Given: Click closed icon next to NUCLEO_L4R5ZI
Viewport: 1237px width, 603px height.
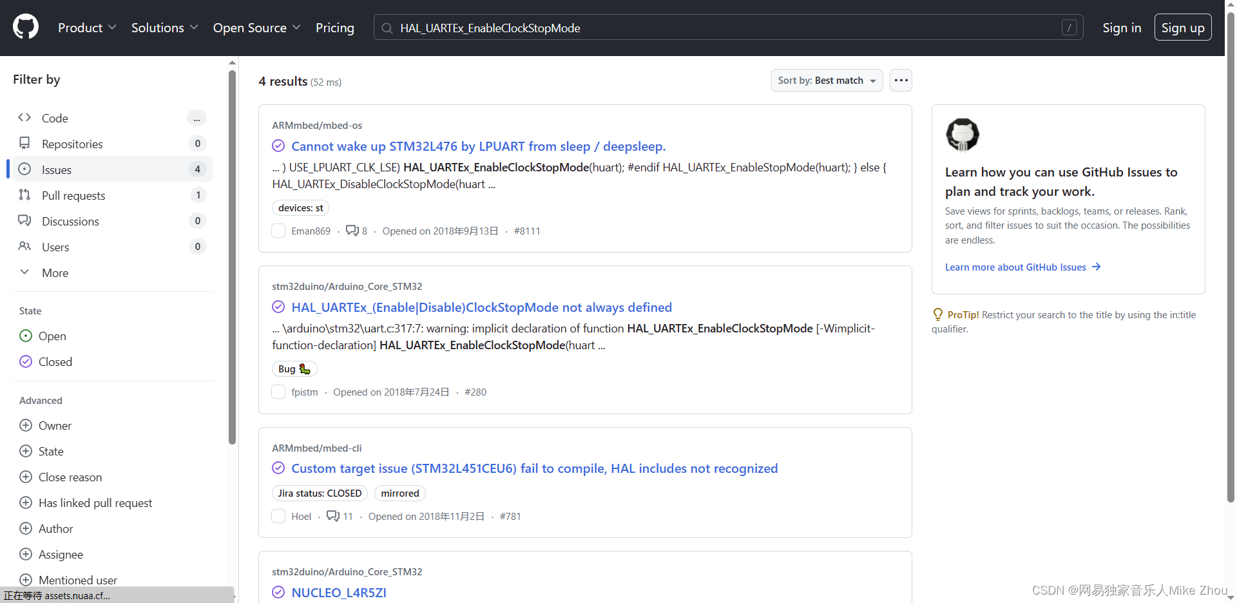Looking at the screenshot, I should 278,592.
